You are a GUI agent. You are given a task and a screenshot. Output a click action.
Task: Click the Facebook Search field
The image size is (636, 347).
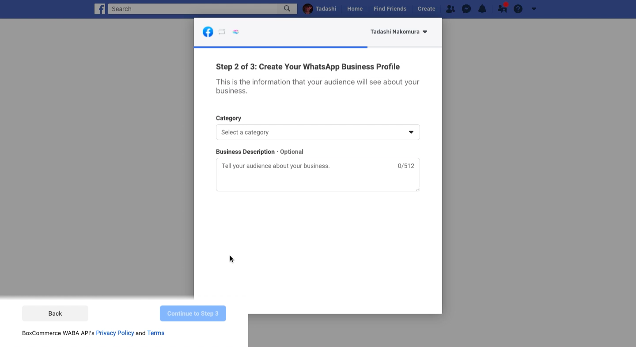pyautogui.click(x=193, y=9)
